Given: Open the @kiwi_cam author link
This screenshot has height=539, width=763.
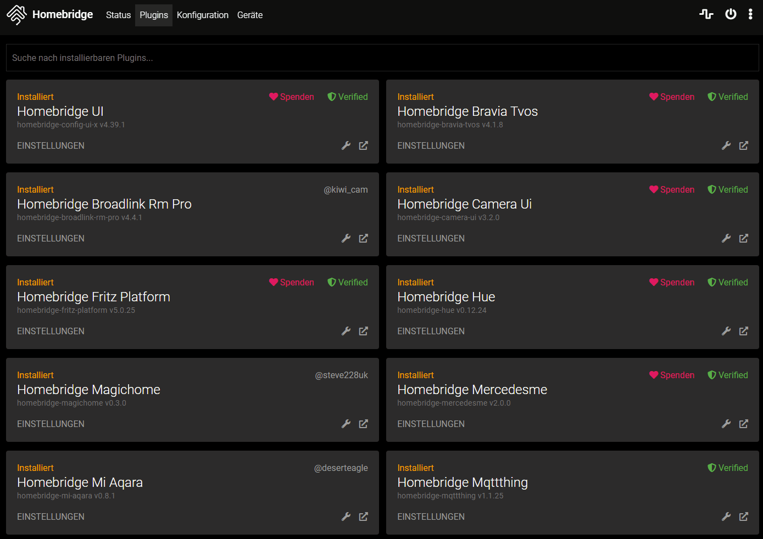Looking at the screenshot, I should (x=346, y=189).
